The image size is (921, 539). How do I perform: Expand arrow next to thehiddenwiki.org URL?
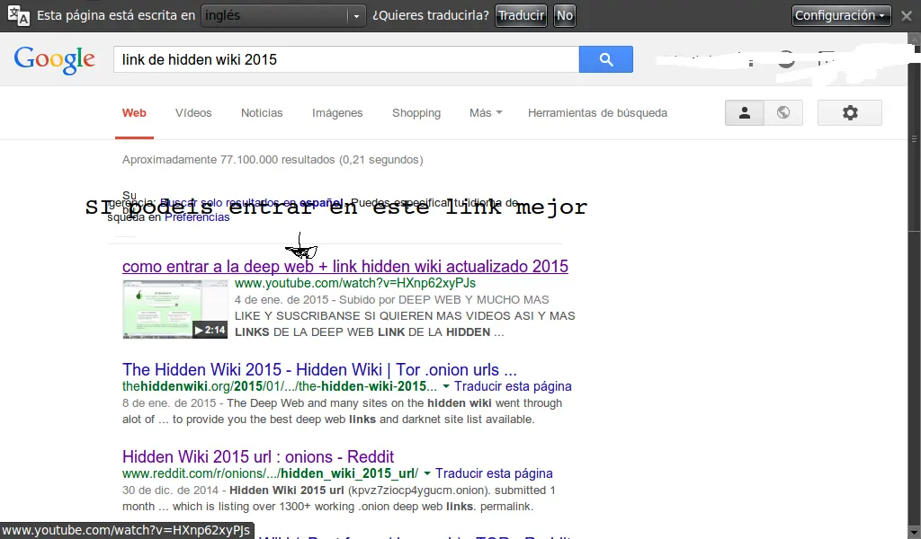[446, 386]
